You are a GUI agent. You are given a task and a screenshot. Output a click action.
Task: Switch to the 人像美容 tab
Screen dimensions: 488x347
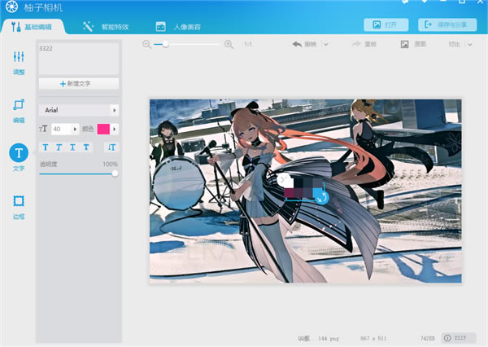point(178,27)
